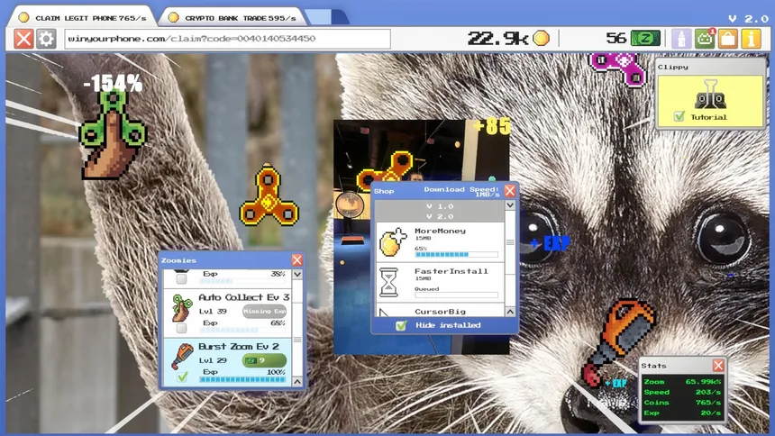Screen dimensions: 775x436
Task: Click the MoreMoney item name
Action: [x=440, y=231]
